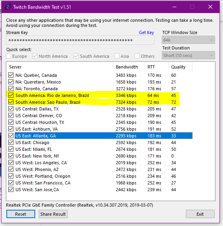Click the Realtek PCIe GbE Family Controller text

click(79, 205)
